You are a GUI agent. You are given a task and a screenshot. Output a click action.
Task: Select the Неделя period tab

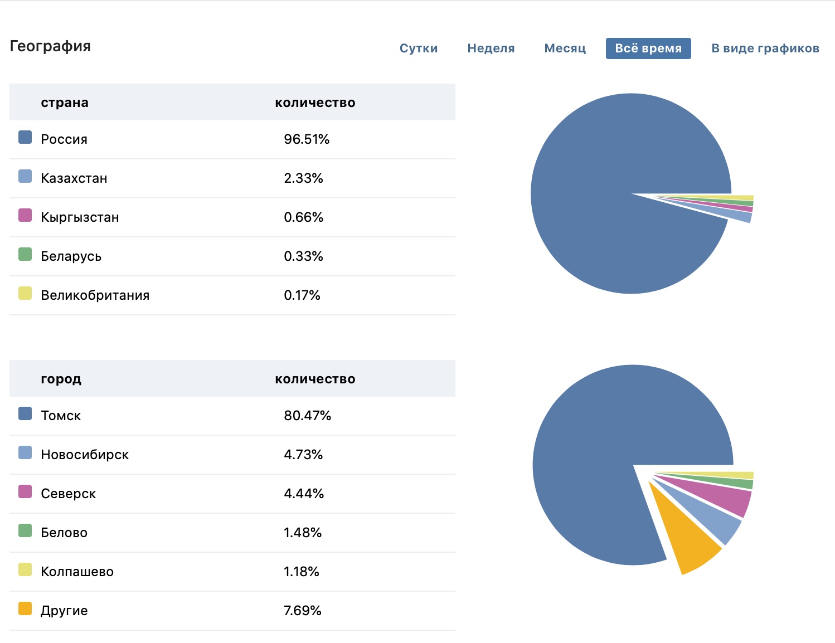coord(491,48)
